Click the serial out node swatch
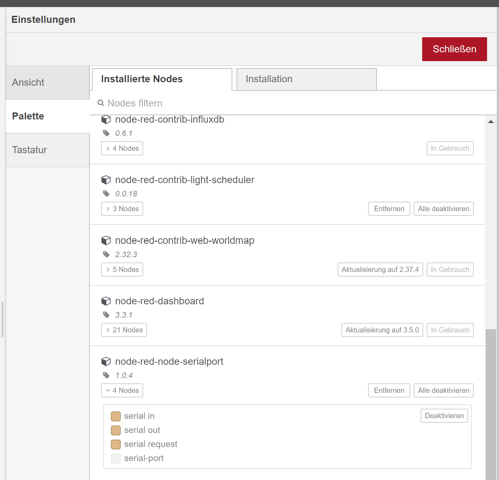Viewport: 499px width, 480px height. coord(116,430)
